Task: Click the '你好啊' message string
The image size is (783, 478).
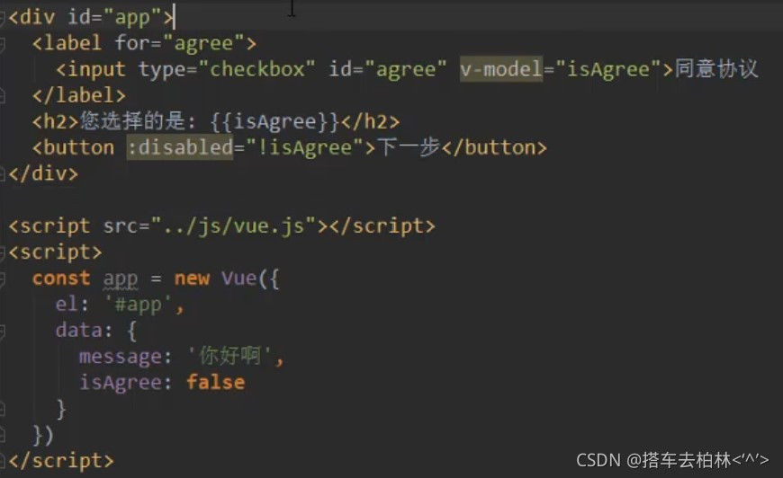Action: (x=230, y=357)
